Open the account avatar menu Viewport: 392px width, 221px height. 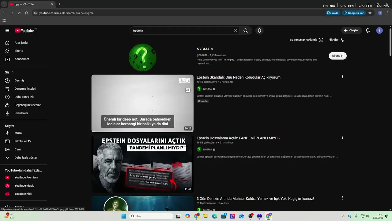pos(379,30)
